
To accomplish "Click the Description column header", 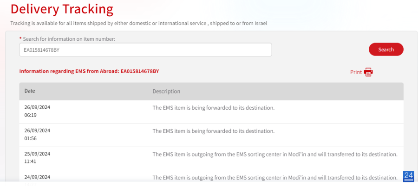I will tap(166, 91).
